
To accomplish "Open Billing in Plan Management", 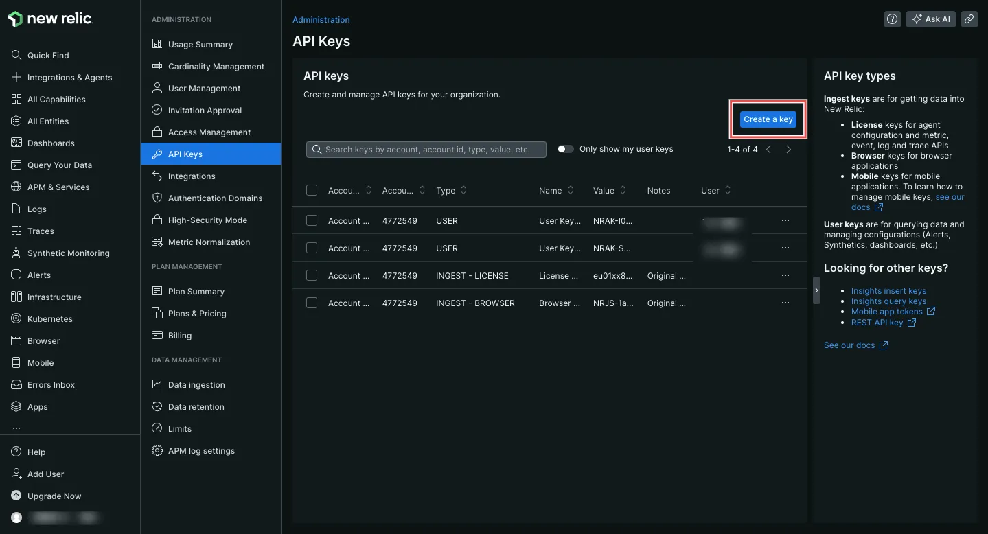I will tap(211, 336).
